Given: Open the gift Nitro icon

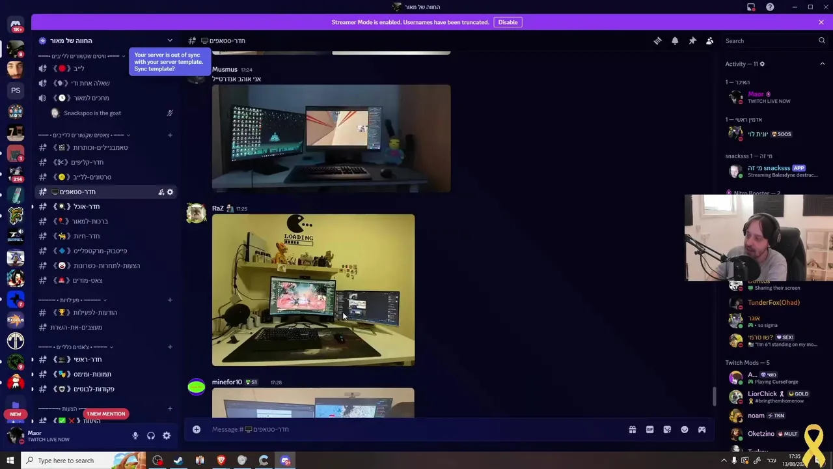Looking at the screenshot, I should tap(632, 429).
